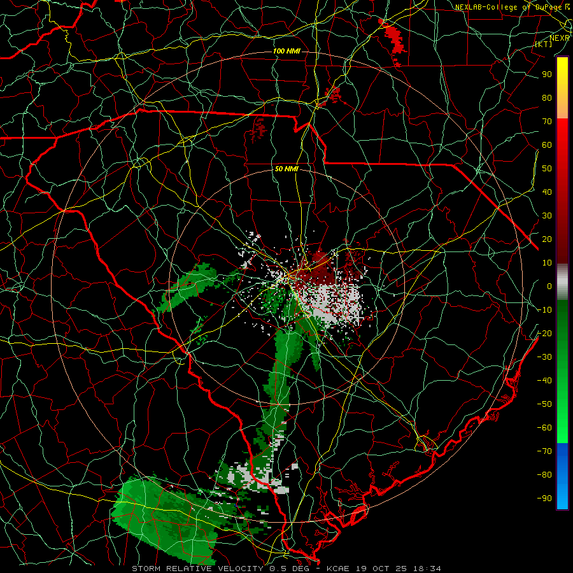This screenshot has width=573, height=573.
Task: Click the -40 value on velocity scale
Action: click(544, 381)
